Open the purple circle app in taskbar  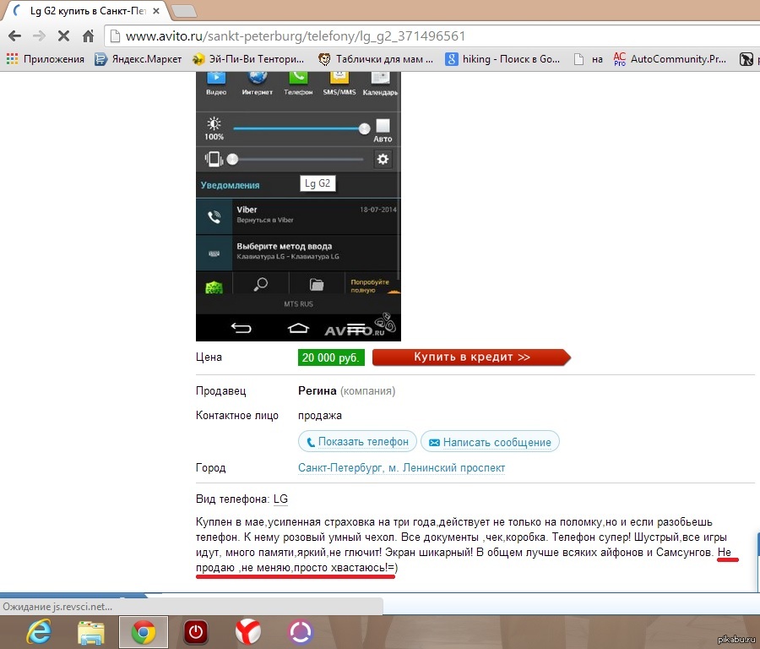click(x=301, y=632)
